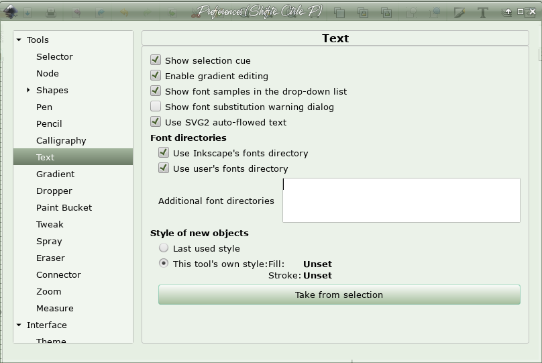
Task: Click Take from selection button
Action: (x=339, y=295)
